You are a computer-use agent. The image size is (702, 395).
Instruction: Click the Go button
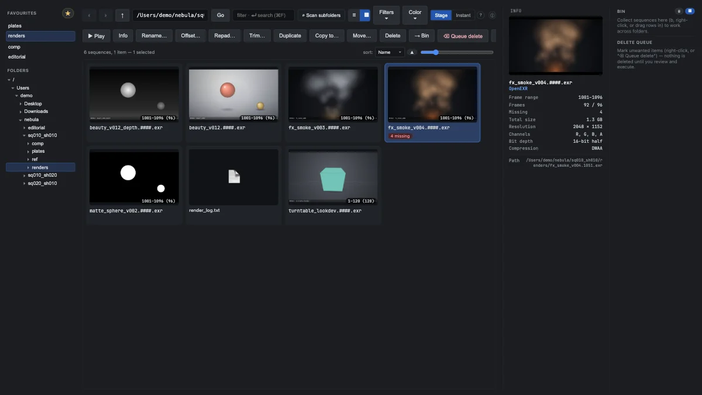click(221, 15)
